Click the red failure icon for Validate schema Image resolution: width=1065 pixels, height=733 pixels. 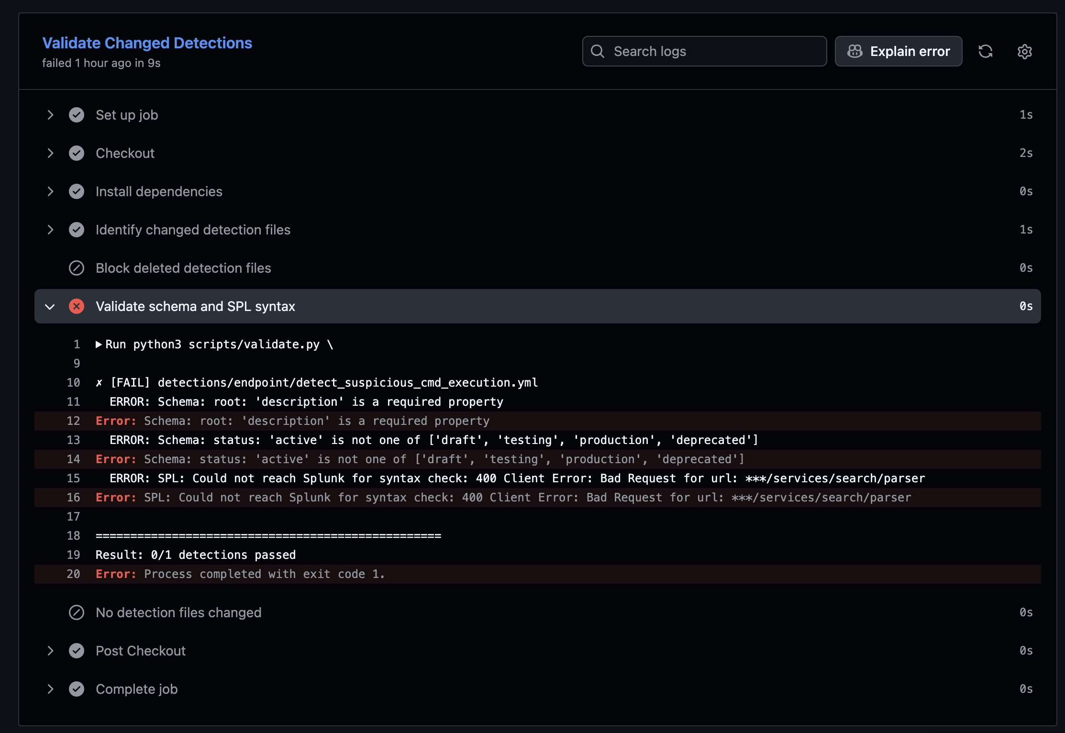click(77, 306)
